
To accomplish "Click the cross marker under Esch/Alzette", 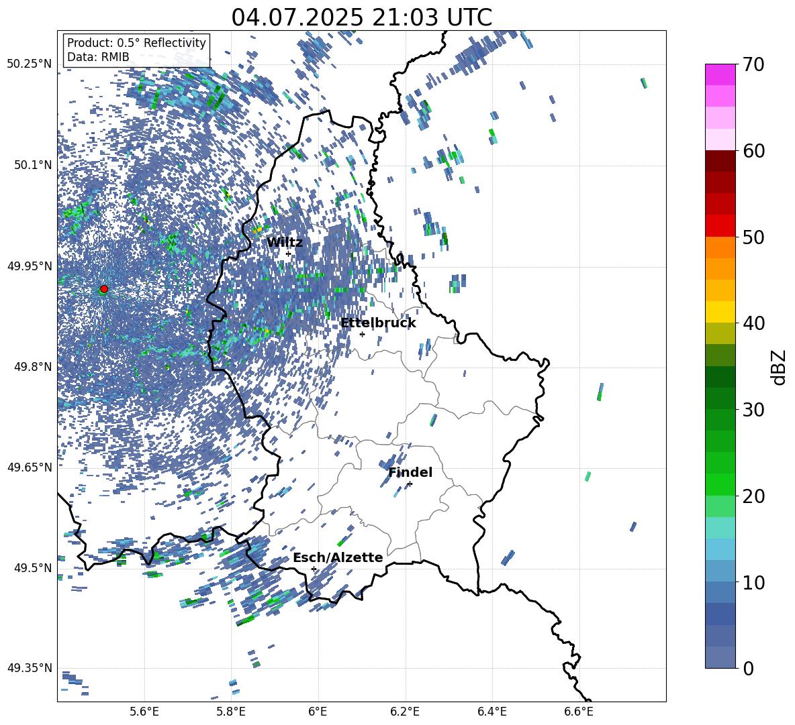I will (x=314, y=569).
